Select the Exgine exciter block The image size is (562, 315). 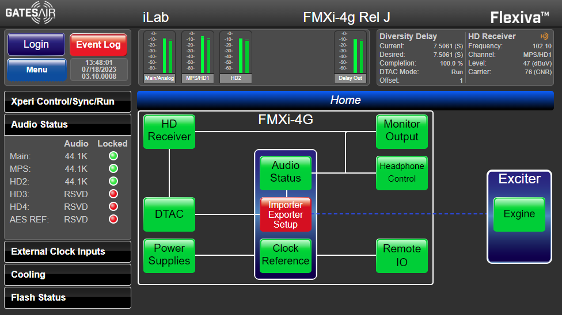click(x=519, y=214)
